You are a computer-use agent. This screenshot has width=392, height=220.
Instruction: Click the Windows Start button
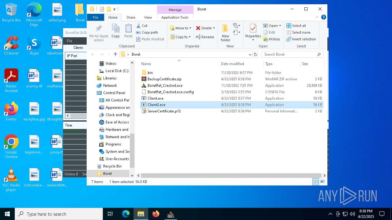point(7,214)
